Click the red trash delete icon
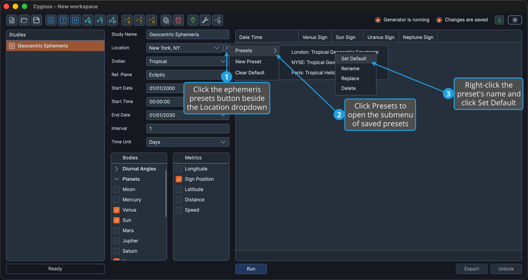528x280 pixels. pyautogui.click(x=178, y=20)
